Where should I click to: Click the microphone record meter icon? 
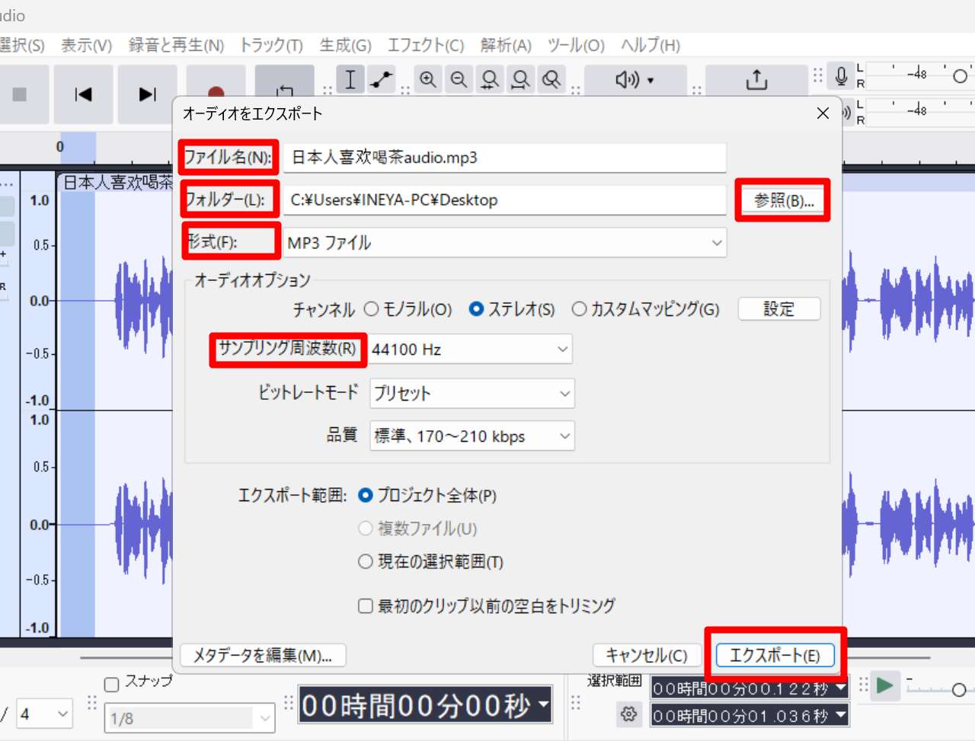click(841, 75)
